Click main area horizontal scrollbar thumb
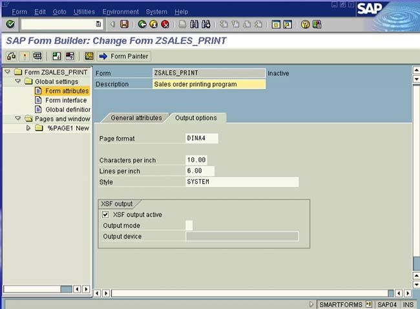Screen dimensions: 420x309 click(390, 293)
